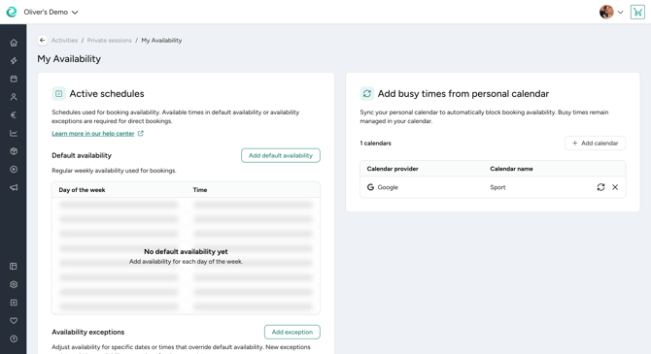
Task: Click the shopping cart icon
Action: (x=637, y=12)
